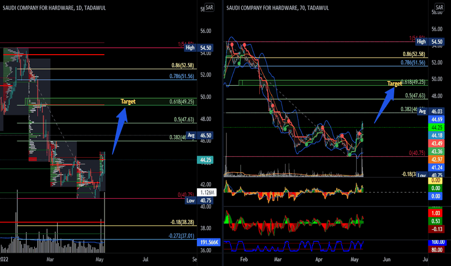Viewport: 451px width, 266px height.
Task: Click the blue 41.24 price tag
Action: [x=436, y=168]
